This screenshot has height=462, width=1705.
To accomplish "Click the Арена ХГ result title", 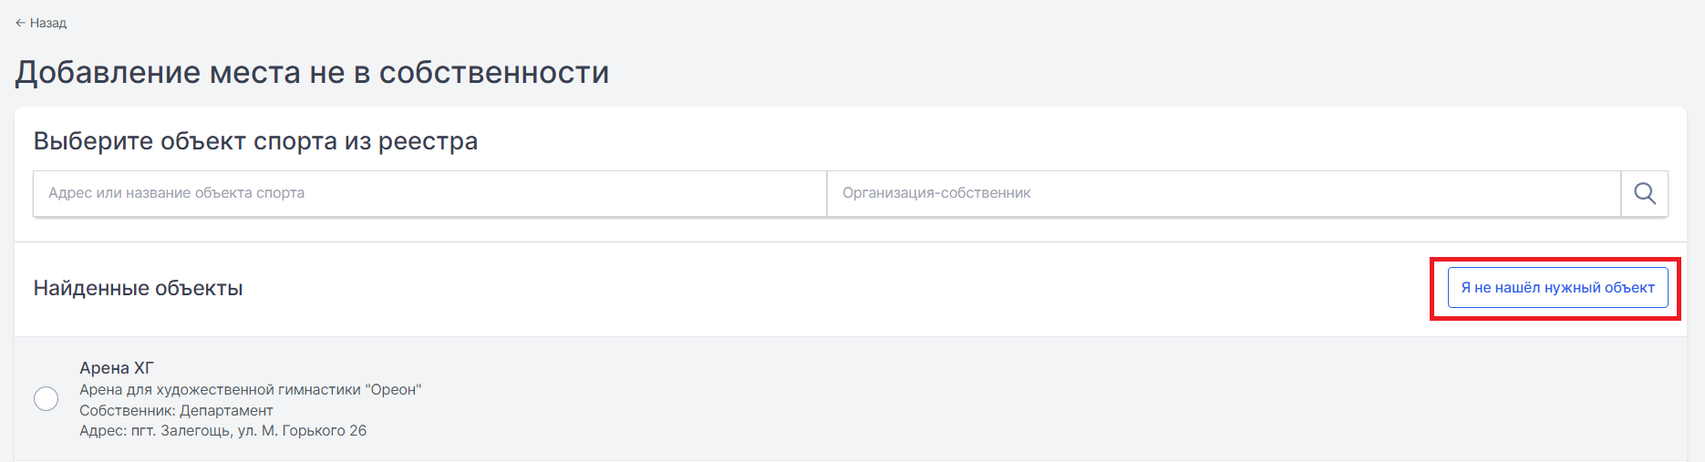I will (x=117, y=368).
